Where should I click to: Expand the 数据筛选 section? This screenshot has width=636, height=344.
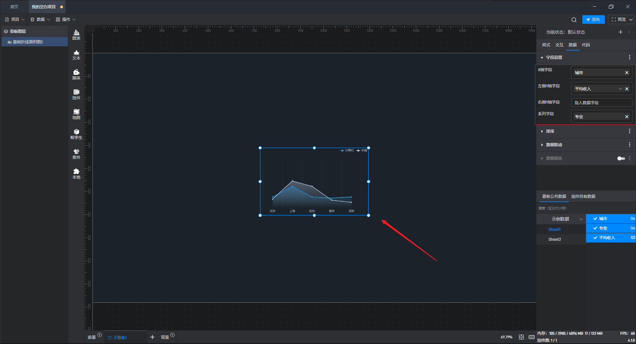coord(542,158)
